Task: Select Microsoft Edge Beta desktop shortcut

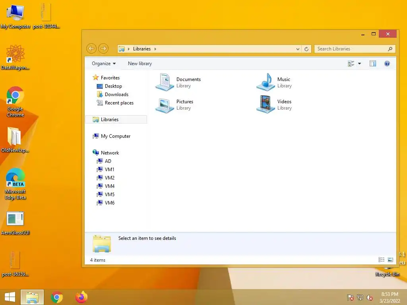Action: [x=16, y=184]
